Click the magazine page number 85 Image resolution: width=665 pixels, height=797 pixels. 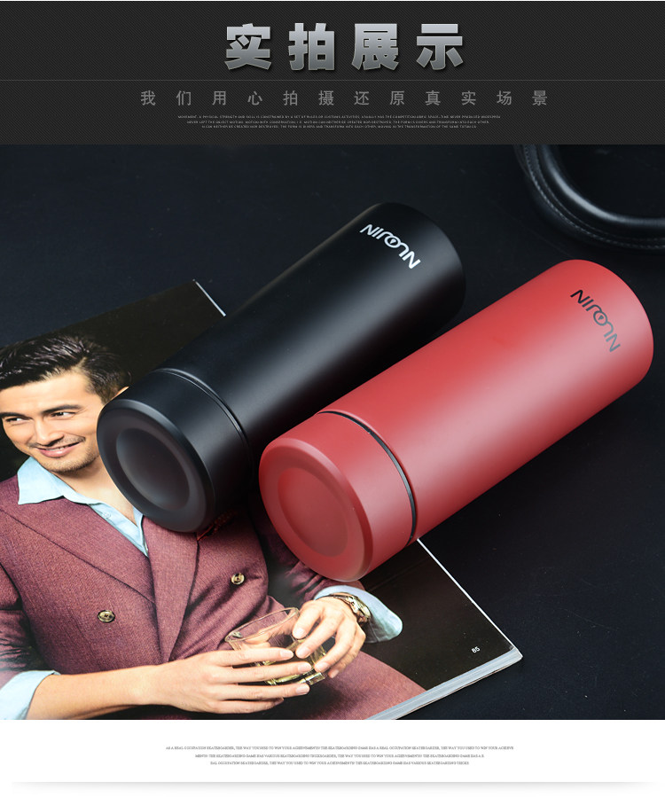(475, 650)
